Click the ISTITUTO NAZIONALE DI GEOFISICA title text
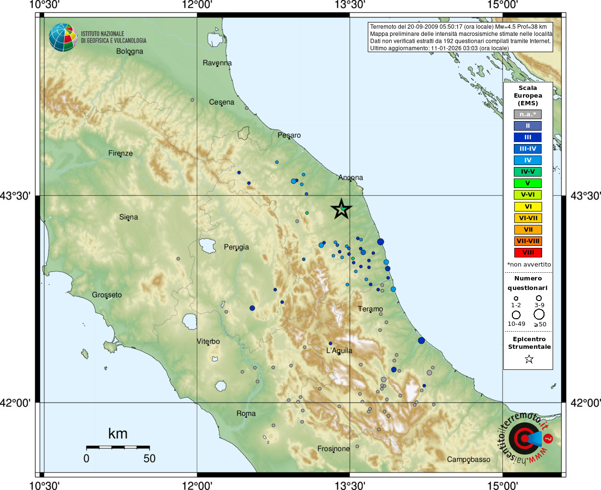This screenshot has width=601, height=490. click(x=113, y=37)
